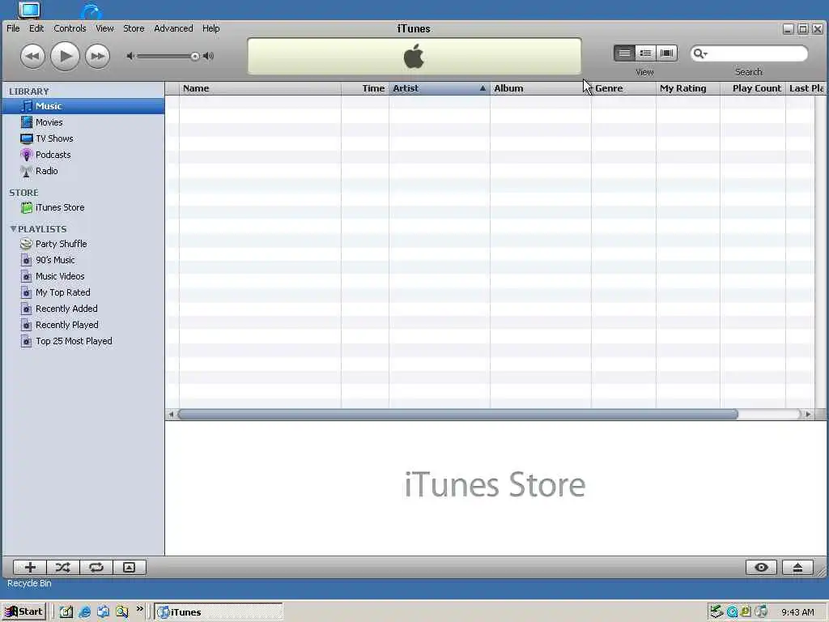Sort by the Play Count column header
This screenshot has width=829, height=622.
tap(753, 88)
